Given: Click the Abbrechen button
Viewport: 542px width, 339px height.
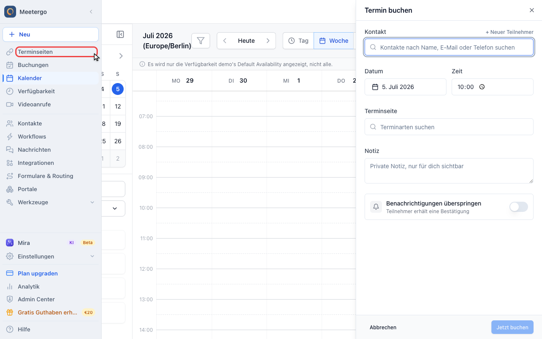Looking at the screenshot, I should point(383,327).
